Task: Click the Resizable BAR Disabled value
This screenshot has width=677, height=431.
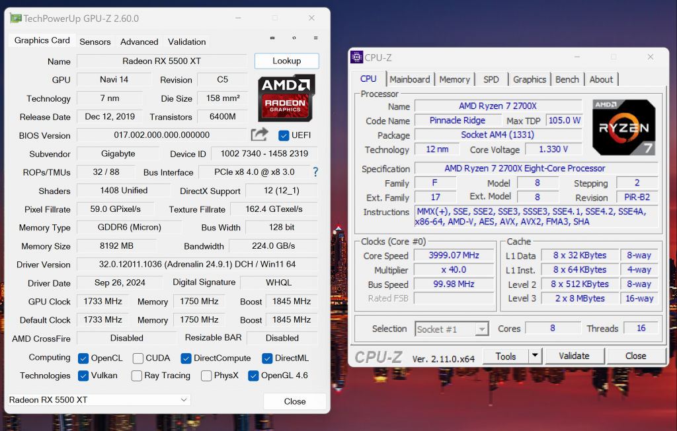Action: click(x=282, y=339)
